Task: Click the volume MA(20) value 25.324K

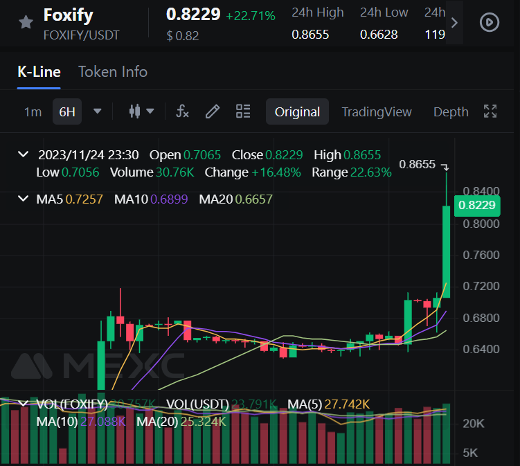Action: click(x=204, y=422)
